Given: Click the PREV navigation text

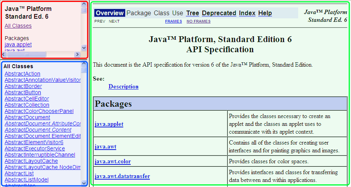Looking at the screenshot, I should pyautogui.click(x=100, y=21).
